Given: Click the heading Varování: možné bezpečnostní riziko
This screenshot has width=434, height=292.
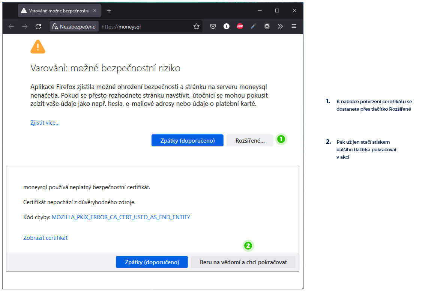Looking at the screenshot, I should (105, 68).
